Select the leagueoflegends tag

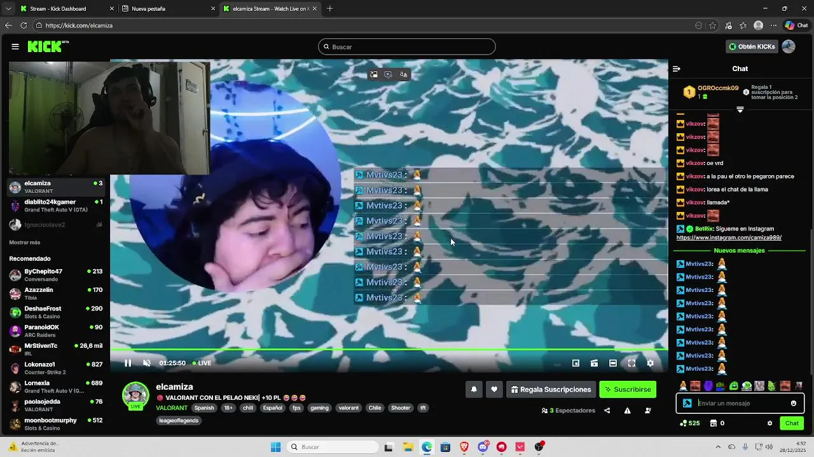click(179, 420)
